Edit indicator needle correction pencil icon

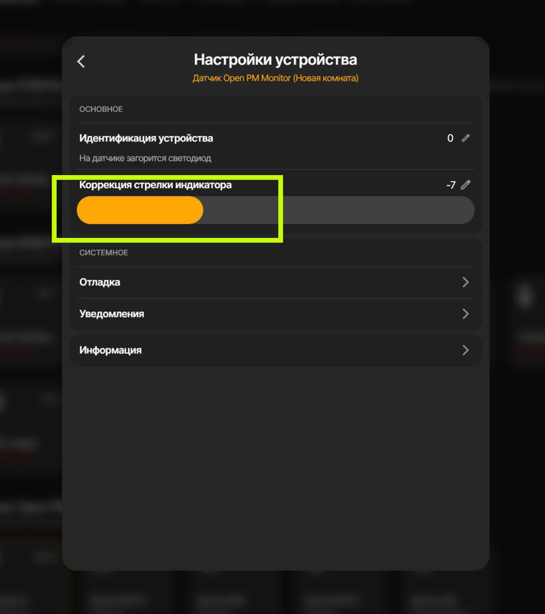tap(465, 184)
